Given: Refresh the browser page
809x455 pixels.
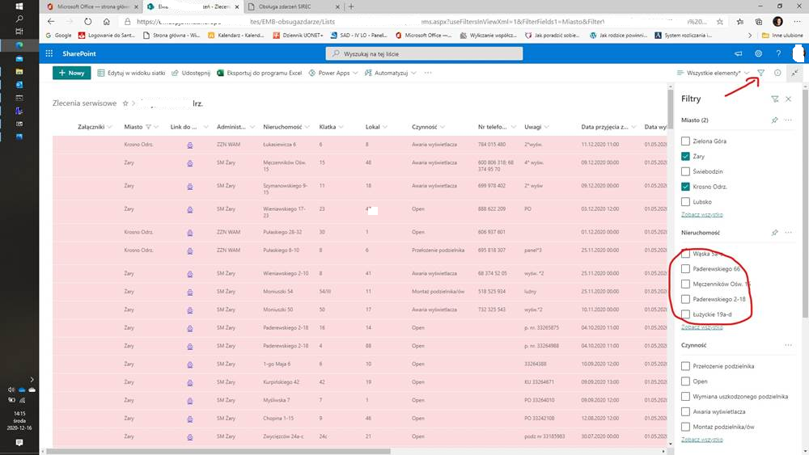Looking at the screenshot, I should point(87,22).
